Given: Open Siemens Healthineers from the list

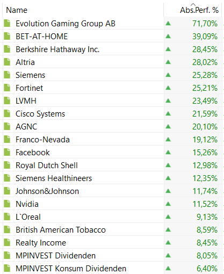Looking at the screenshot, I should tap(54, 178).
